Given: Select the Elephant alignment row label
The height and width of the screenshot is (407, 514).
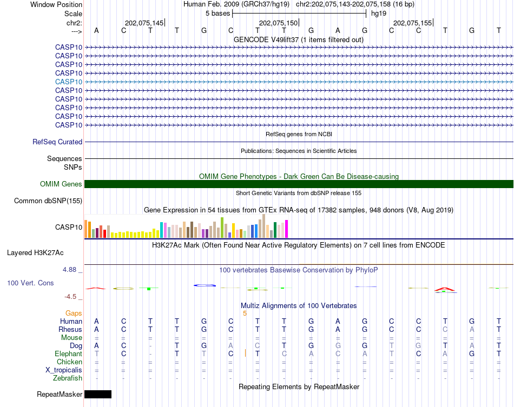Looking at the screenshot, I should tap(68, 353).
